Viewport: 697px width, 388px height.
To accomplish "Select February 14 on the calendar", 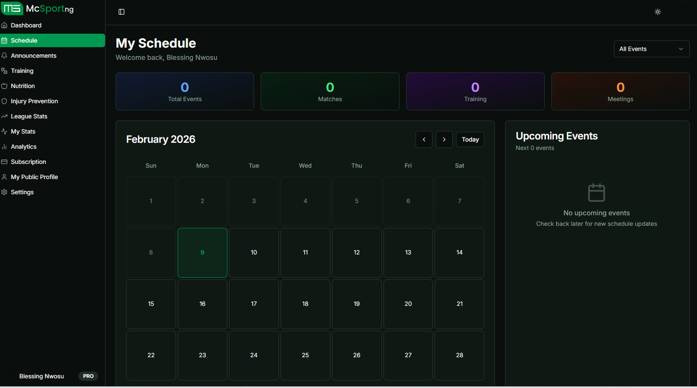I will [459, 252].
